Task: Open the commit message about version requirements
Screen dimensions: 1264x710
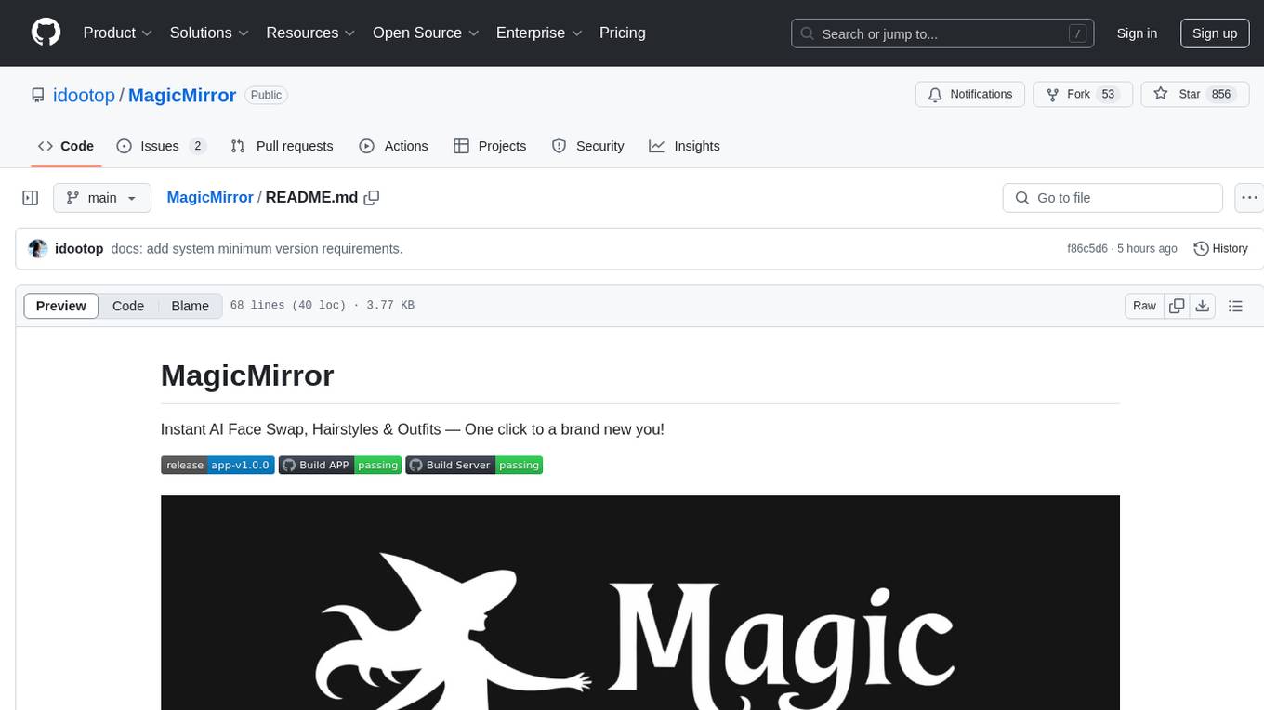Action: pyautogui.click(x=257, y=248)
